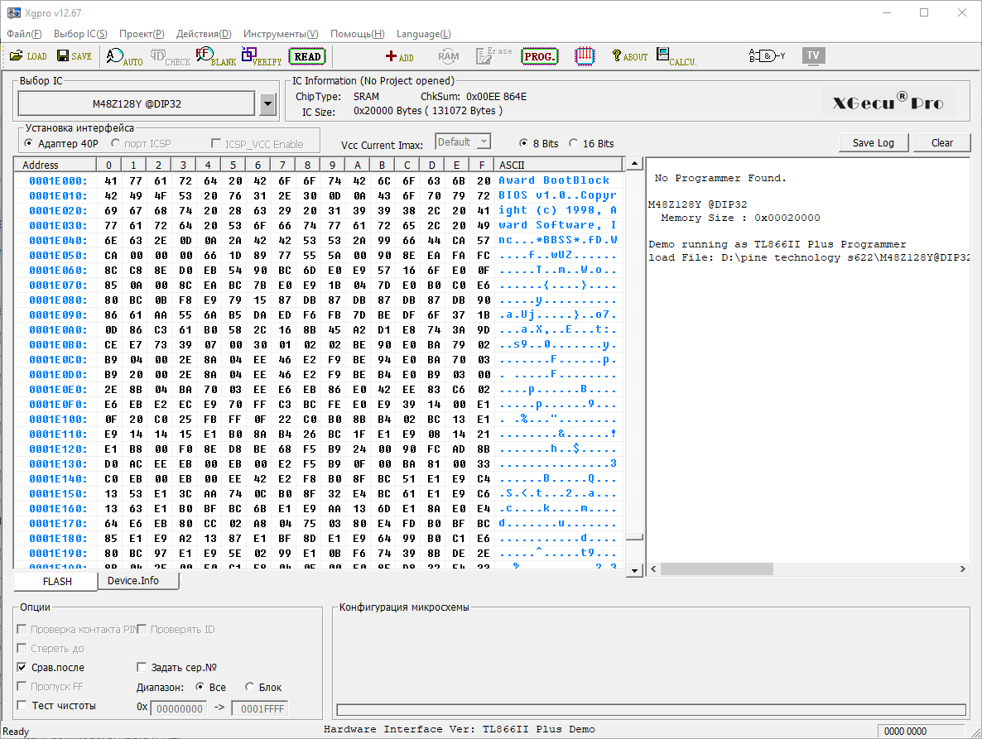Click the LOAD file toolbar icon
982x739 pixels.
28,56
